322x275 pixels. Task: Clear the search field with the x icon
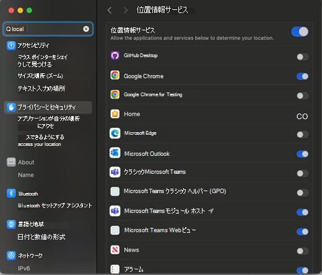point(86,29)
